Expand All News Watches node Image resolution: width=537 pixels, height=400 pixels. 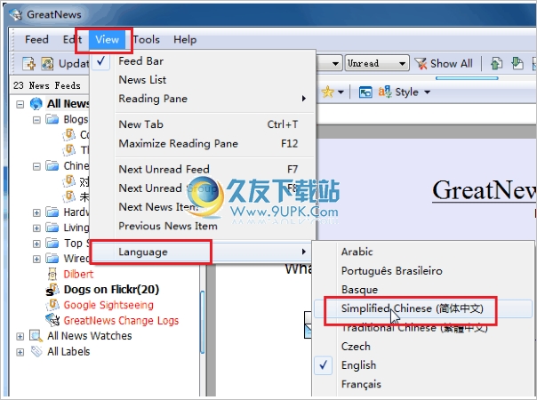20,336
